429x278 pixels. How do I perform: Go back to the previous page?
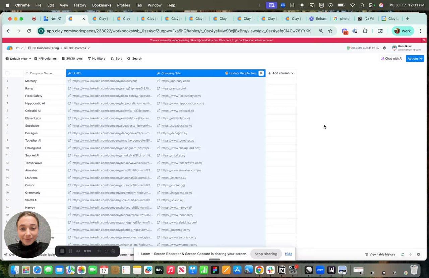click(x=8, y=31)
